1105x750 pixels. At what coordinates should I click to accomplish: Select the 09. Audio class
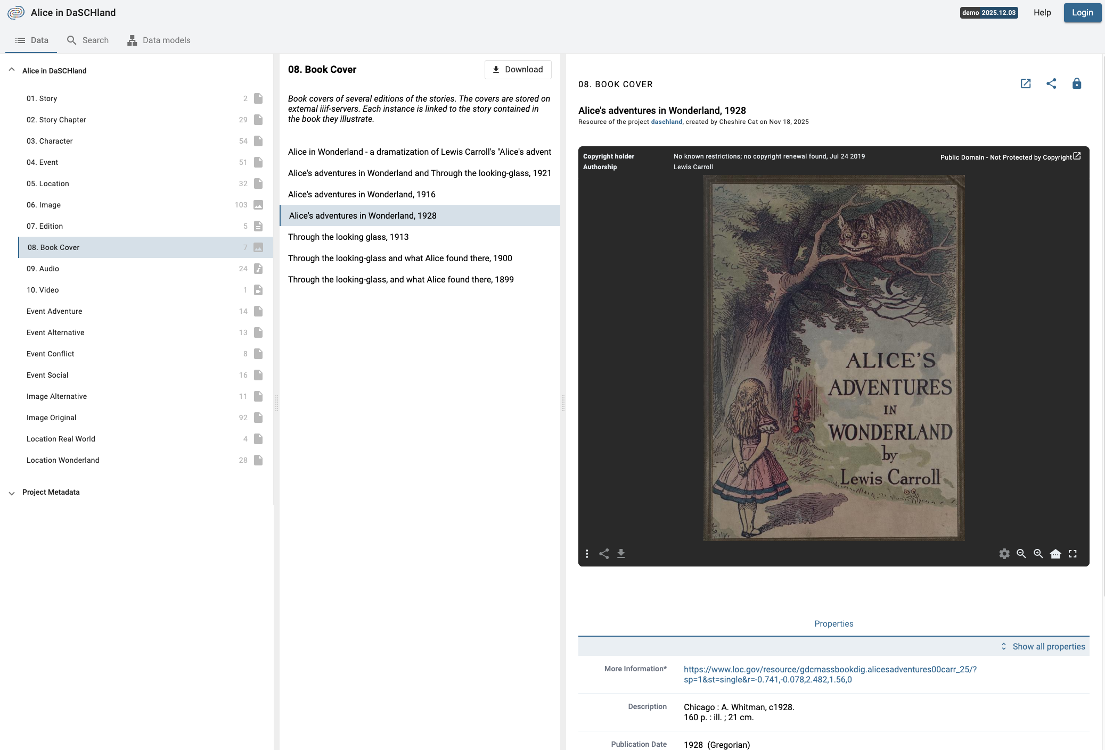pos(43,269)
